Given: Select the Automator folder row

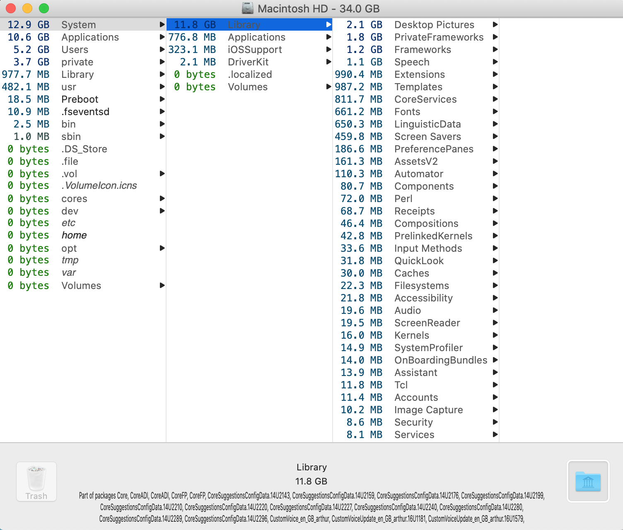Looking at the screenshot, I should click(416, 174).
